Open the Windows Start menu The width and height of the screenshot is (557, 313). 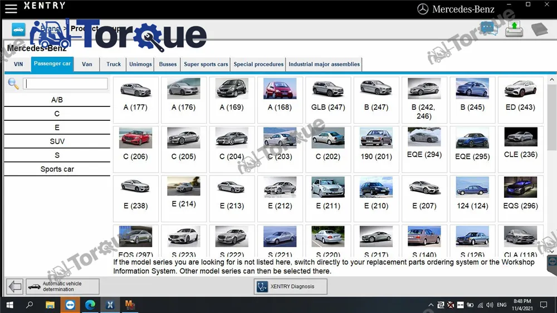pyautogui.click(x=9, y=305)
